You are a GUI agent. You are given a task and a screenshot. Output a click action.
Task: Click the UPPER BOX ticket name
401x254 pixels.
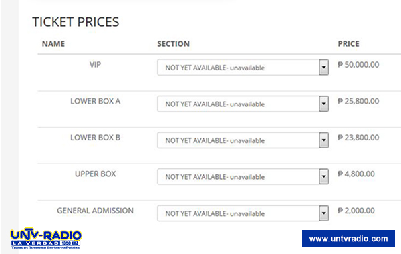(x=96, y=174)
